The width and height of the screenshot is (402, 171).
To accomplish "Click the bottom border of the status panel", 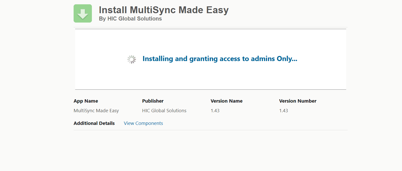I will coord(211,89).
